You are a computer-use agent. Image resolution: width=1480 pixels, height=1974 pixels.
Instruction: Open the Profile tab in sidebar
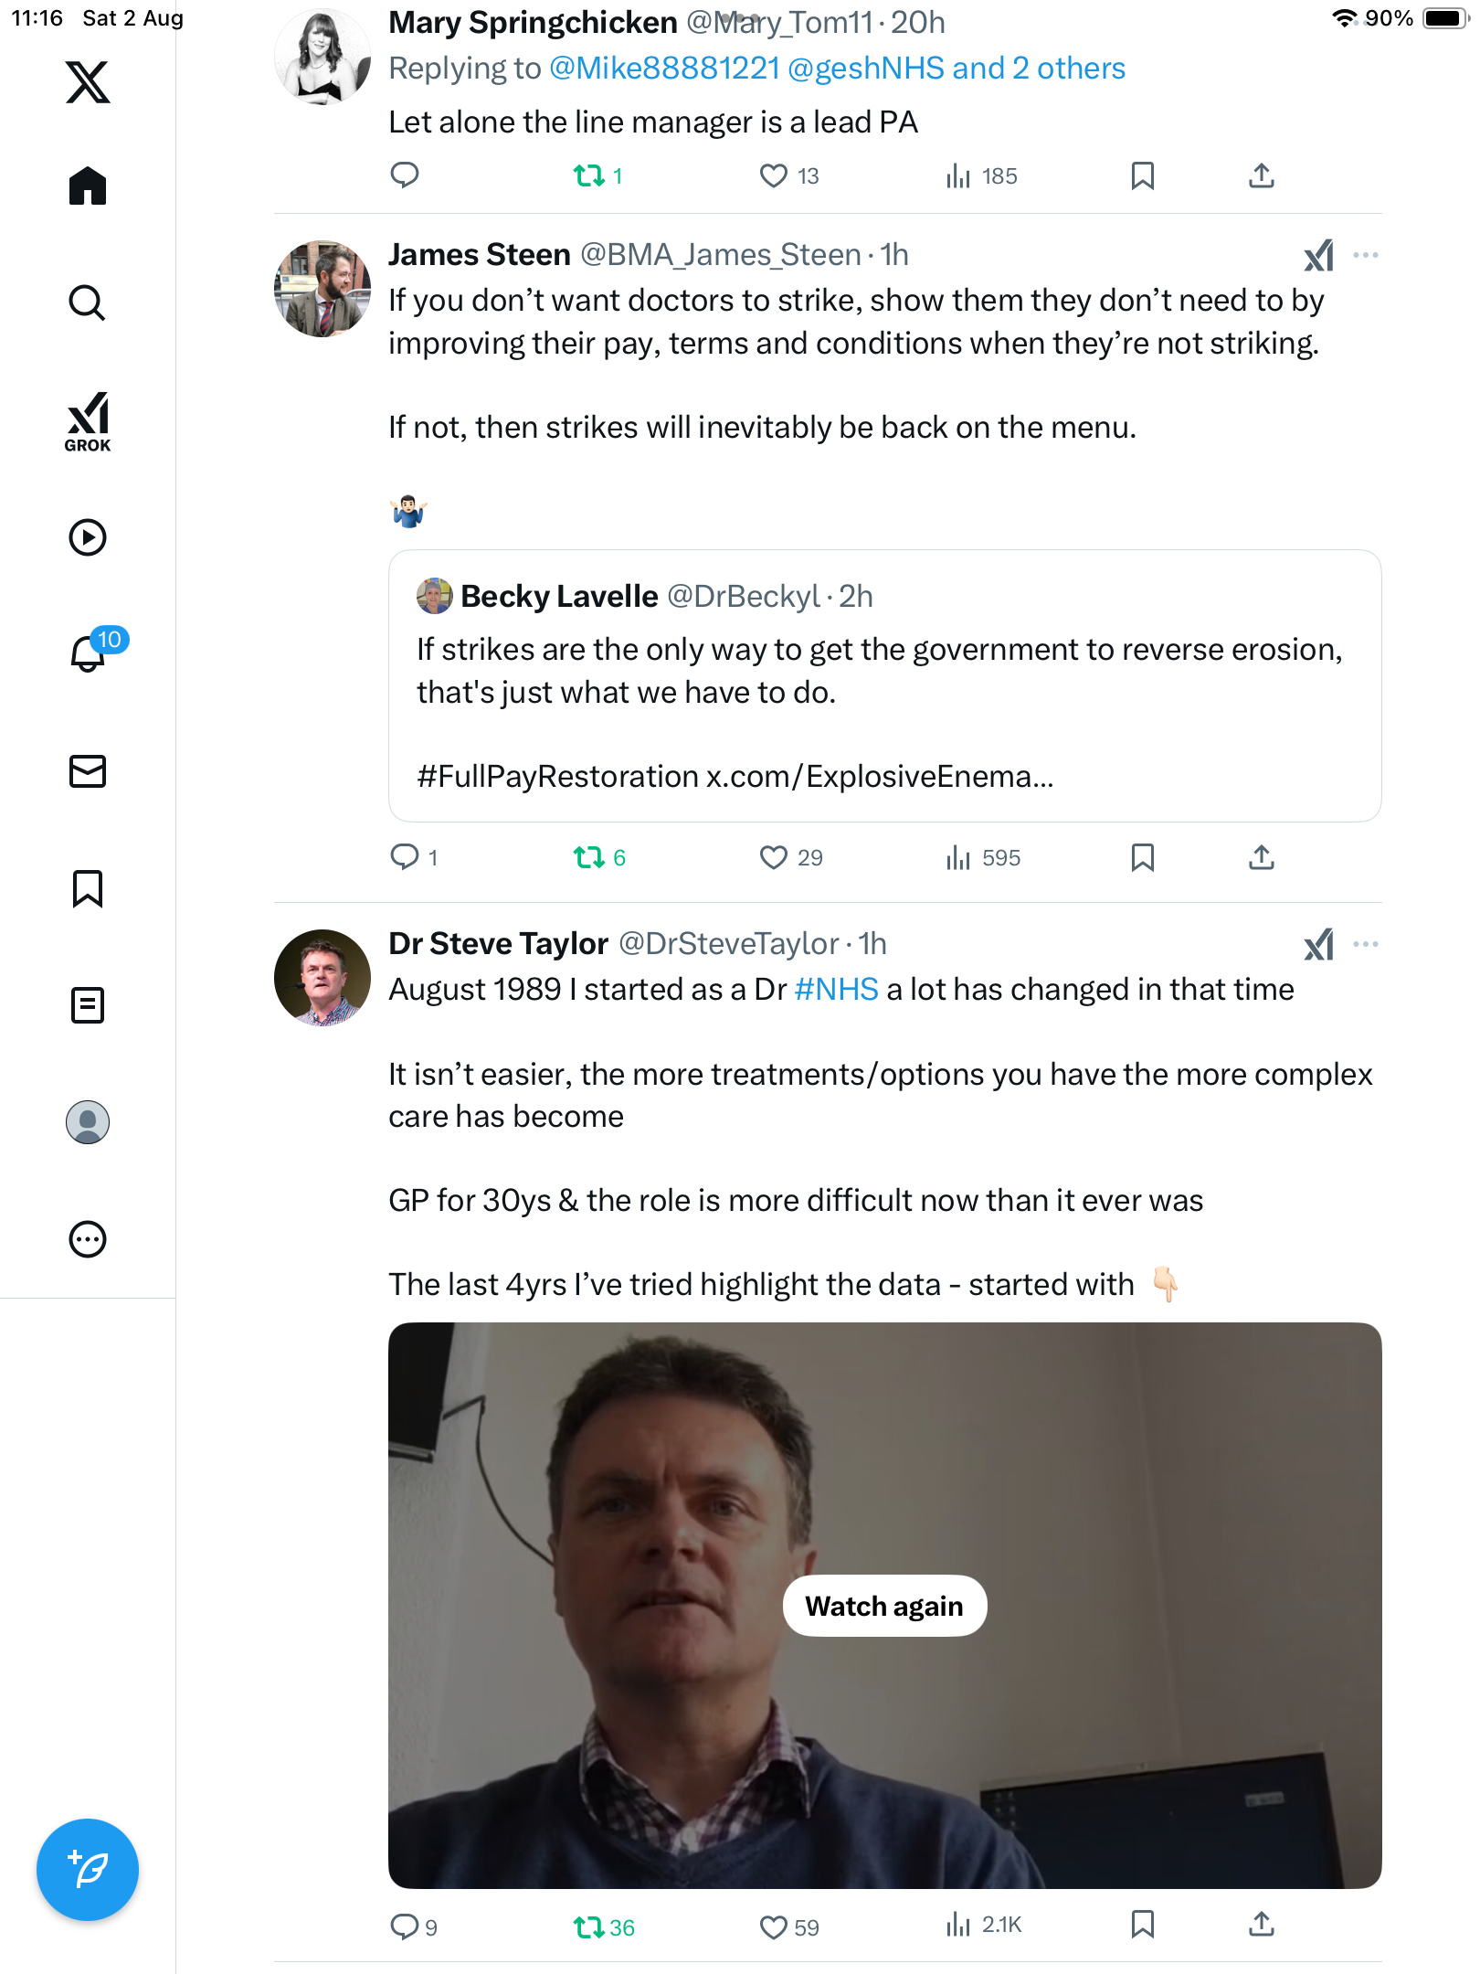pyautogui.click(x=88, y=1122)
